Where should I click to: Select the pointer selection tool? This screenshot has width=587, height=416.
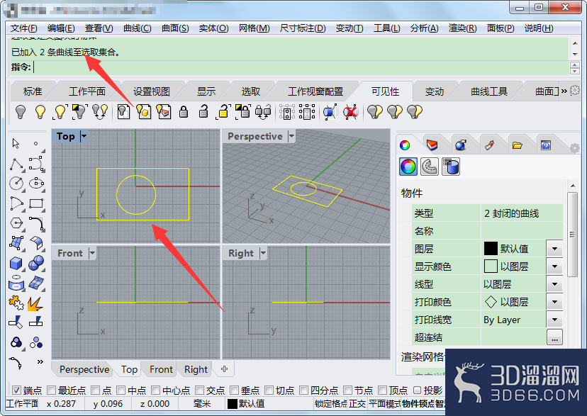[x=16, y=144]
